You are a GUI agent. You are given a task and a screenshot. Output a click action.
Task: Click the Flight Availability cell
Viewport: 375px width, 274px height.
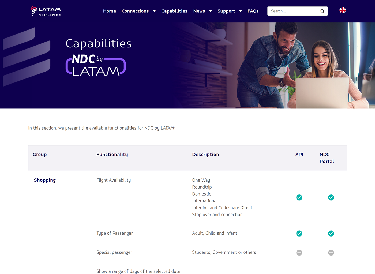point(114,180)
